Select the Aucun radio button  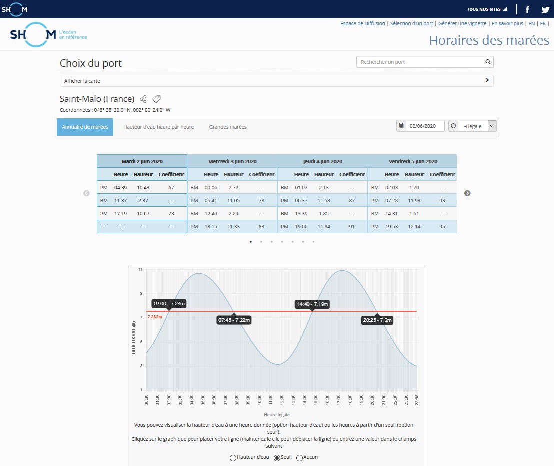click(x=299, y=457)
